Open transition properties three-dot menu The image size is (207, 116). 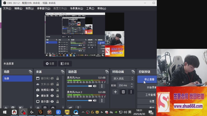coord(131,92)
